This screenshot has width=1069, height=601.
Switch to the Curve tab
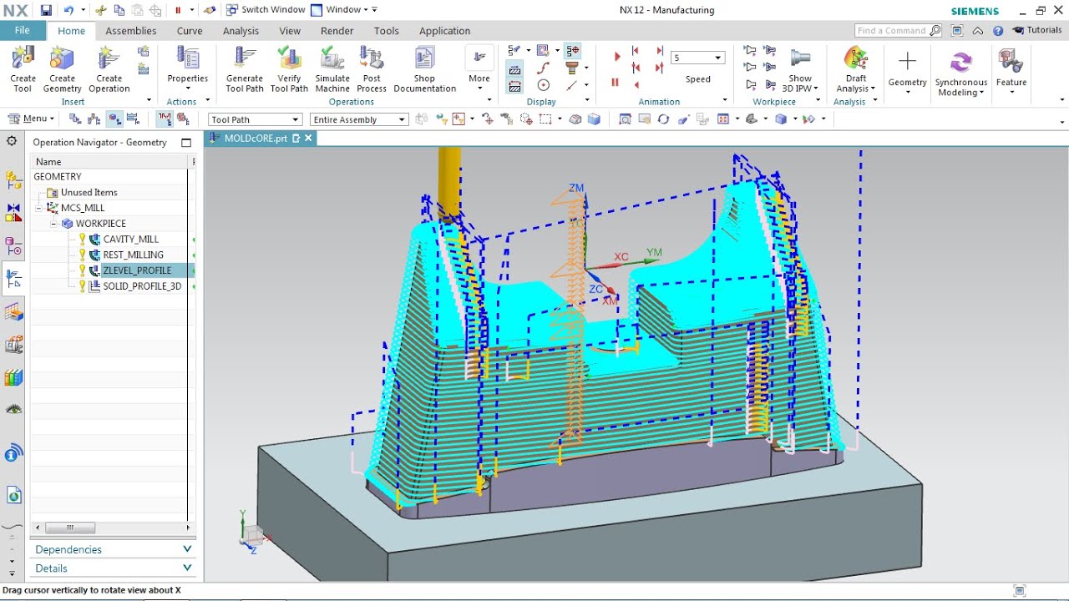point(190,31)
